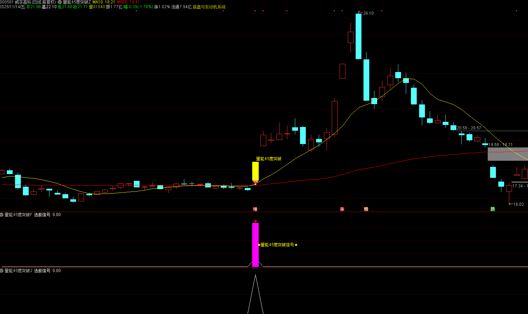
Task: Click the 2025/11/14/五 date text
Action: click(x=12, y=7)
